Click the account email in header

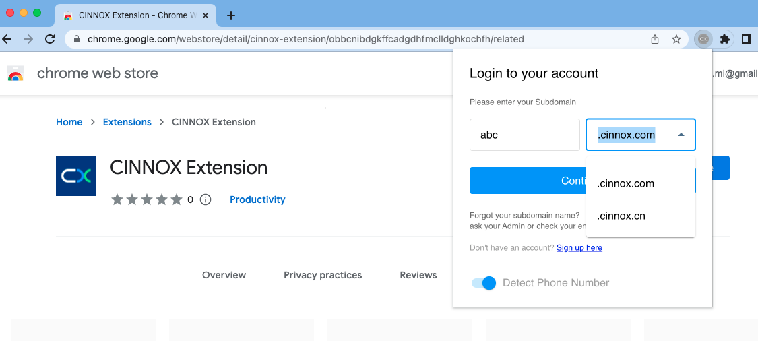[735, 73]
